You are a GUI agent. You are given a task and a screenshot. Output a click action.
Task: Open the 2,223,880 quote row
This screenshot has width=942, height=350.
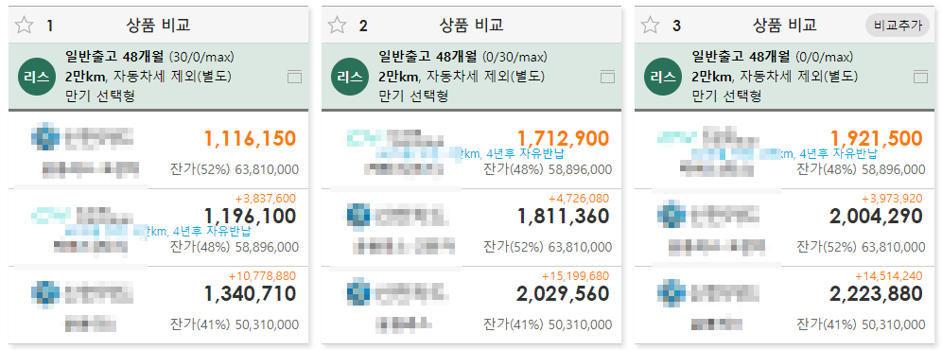tap(785, 305)
